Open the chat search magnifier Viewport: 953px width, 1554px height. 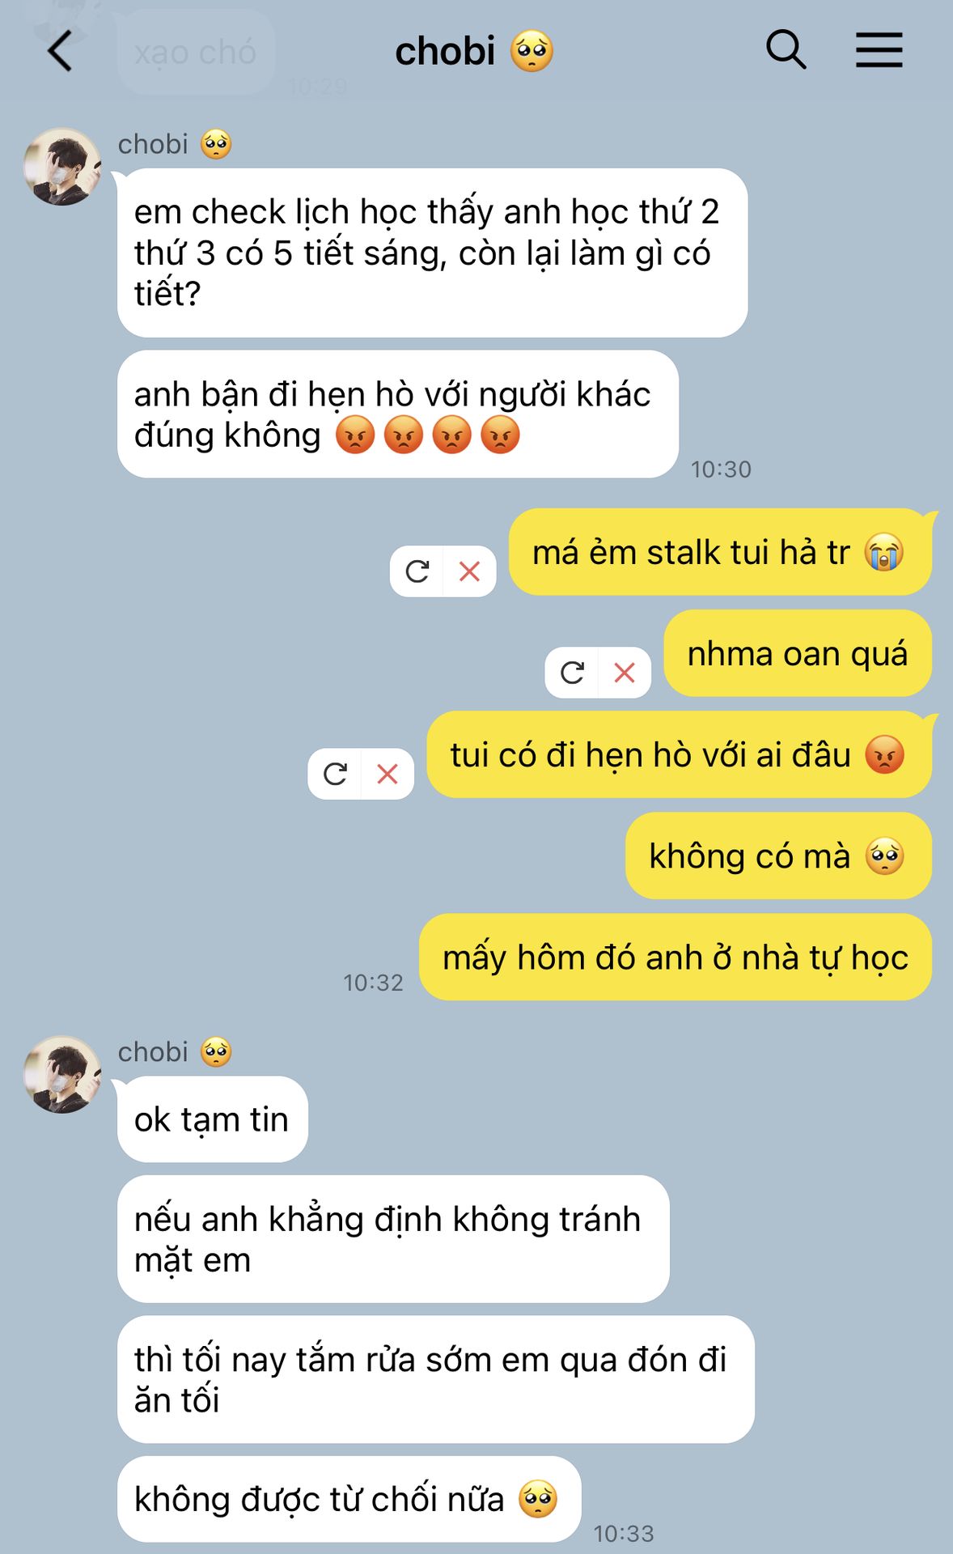point(786,50)
